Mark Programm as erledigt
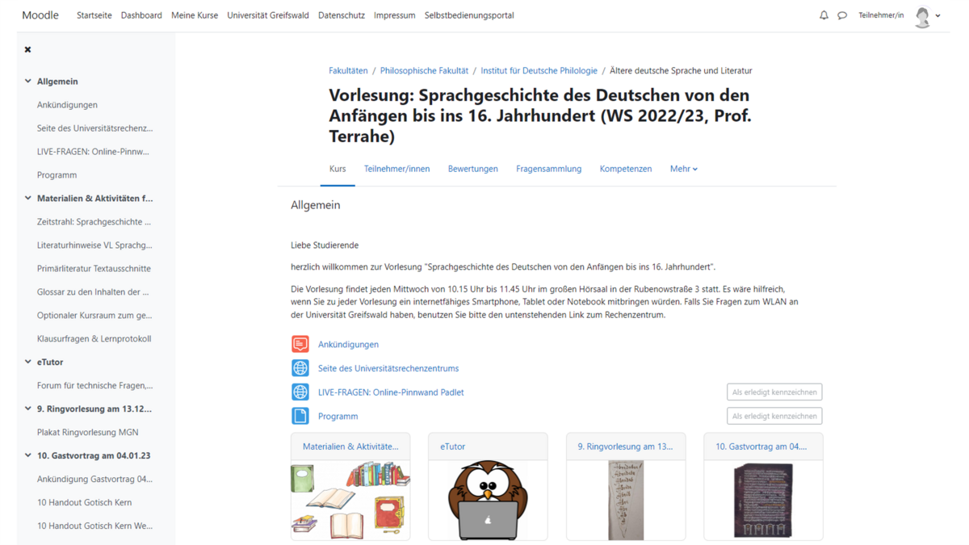 (774, 416)
